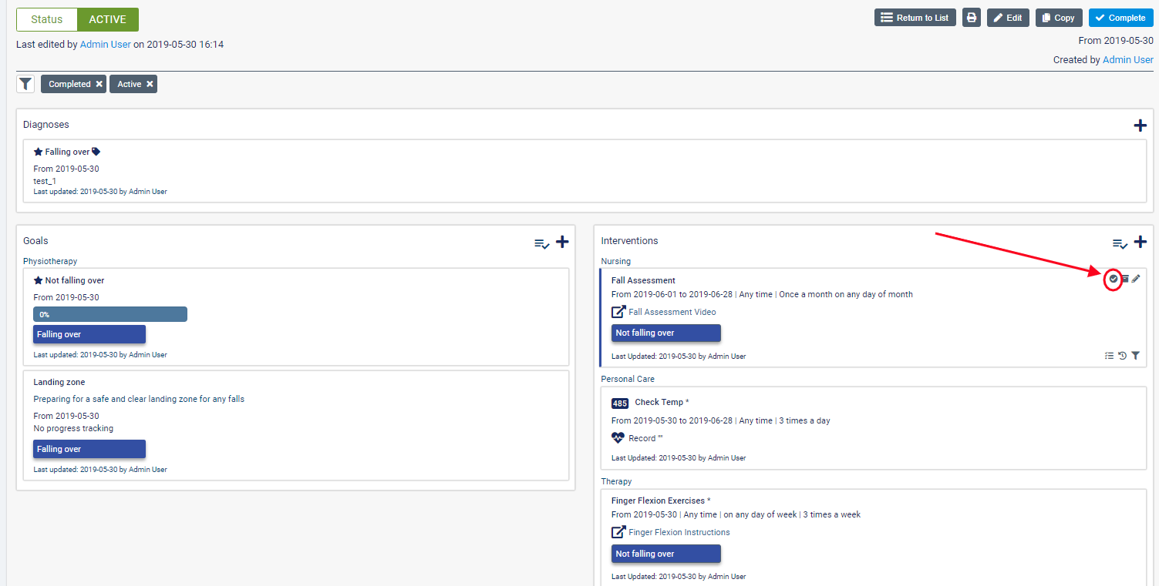Screen dimensions: 1159x586
Task: Edit Fall Assessment using the pencil icon
Action: 1136,279
